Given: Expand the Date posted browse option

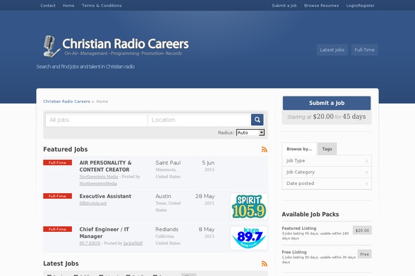Looking at the screenshot, I should tap(326, 184).
